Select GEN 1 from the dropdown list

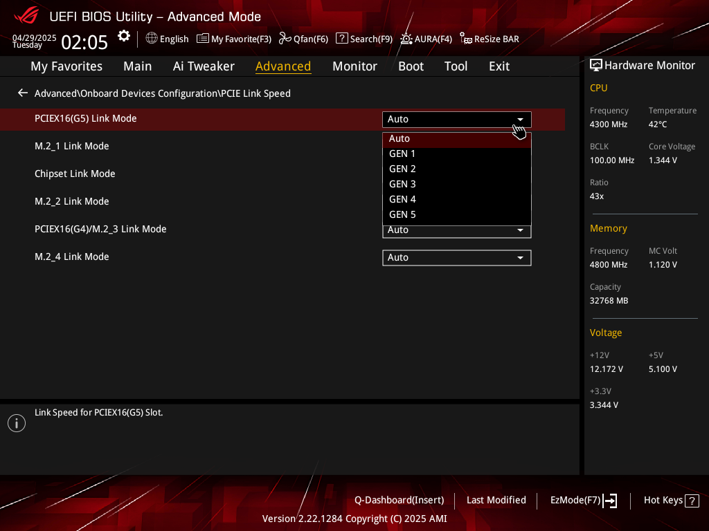pyautogui.click(x=457, y=154)
